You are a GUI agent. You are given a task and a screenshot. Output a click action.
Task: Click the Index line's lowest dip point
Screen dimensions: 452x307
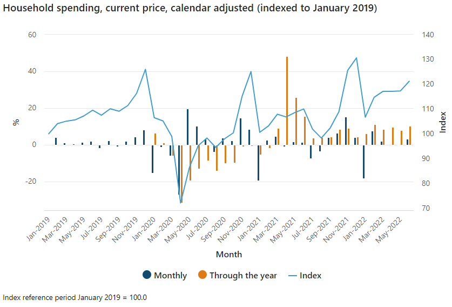[180, 203]
